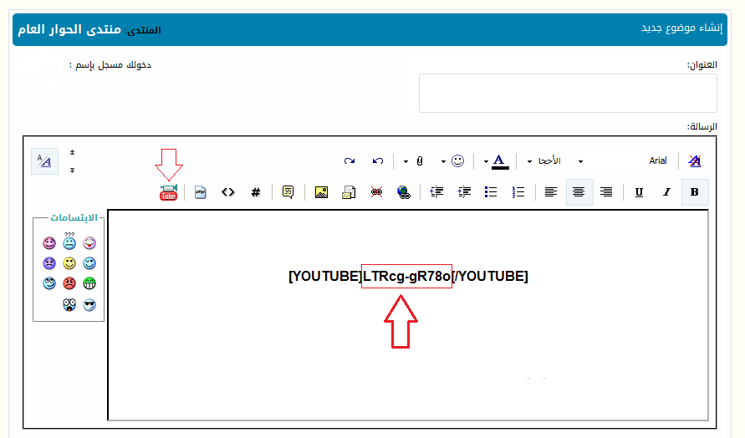Switch editor mode with A/A button
This screenshot has width=745, height=438.
click(x=44, y=161)
